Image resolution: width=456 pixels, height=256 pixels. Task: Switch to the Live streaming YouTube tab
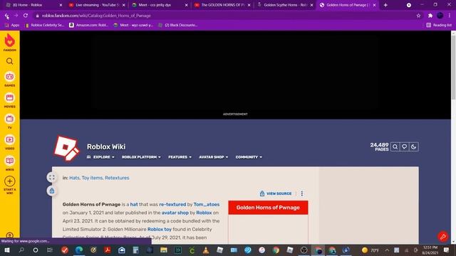(x=96, y=5)
